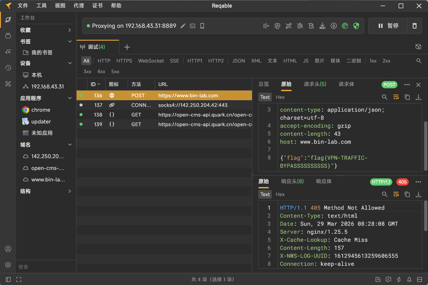The height and width of the screenshot is (285, 428).
Task: Toggle the green globe system proxy icon
Action: coord(345,26)
